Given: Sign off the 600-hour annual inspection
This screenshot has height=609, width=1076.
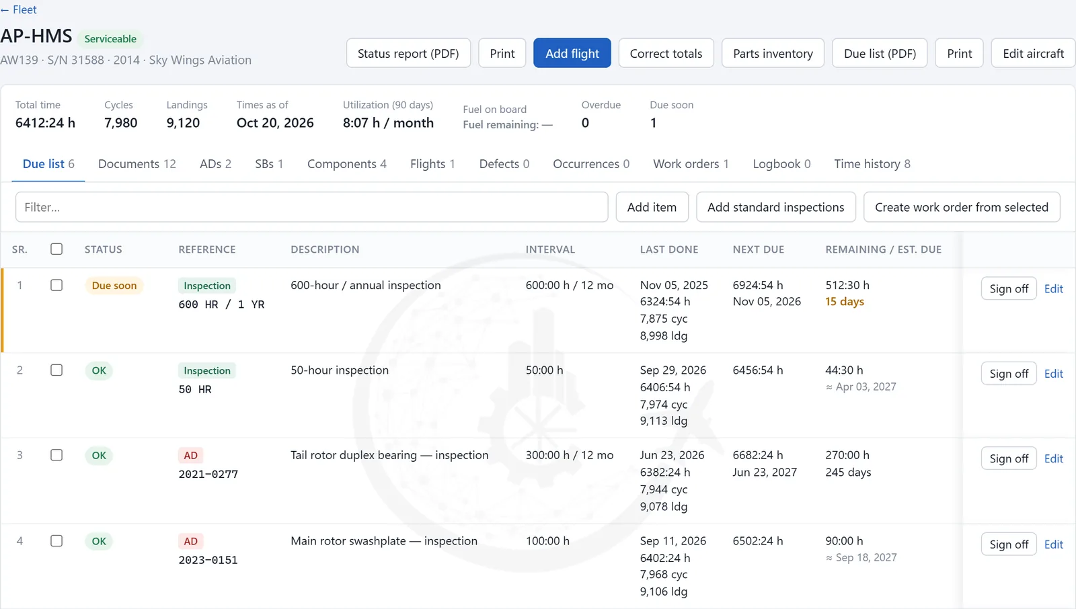Looking at the screenshot, I should [1009, 288].
